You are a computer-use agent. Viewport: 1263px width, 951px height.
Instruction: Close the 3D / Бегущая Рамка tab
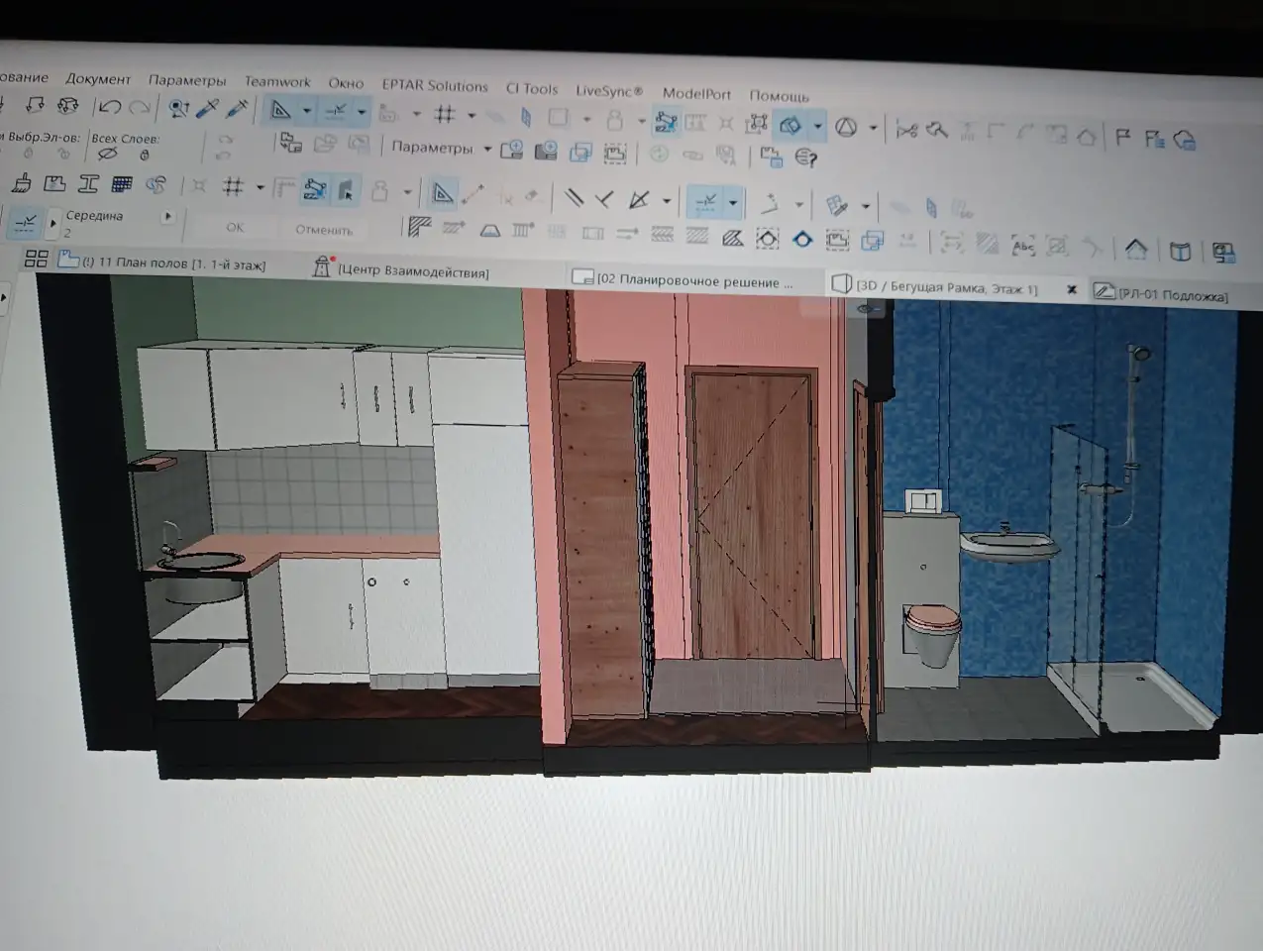coord(1071,289)
